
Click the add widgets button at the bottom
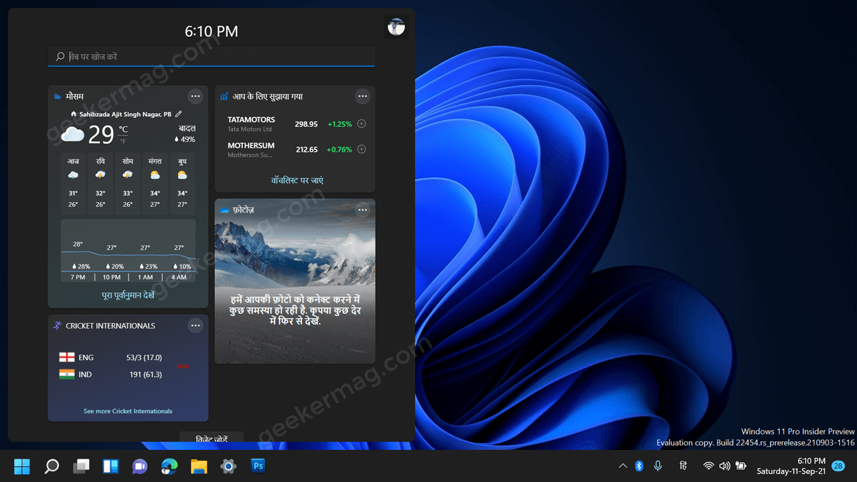pyautogui.click(x=212, y=438)
